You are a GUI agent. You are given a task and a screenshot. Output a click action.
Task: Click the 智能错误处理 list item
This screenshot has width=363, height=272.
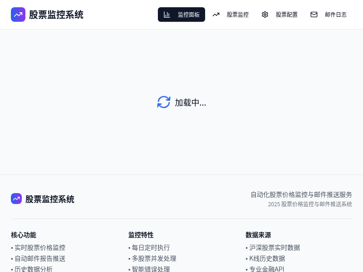pos(149,269)
